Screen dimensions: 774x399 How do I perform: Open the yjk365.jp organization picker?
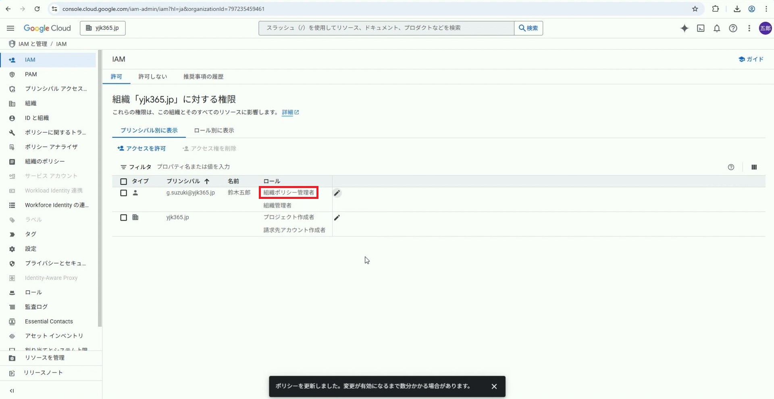(103, 28)
